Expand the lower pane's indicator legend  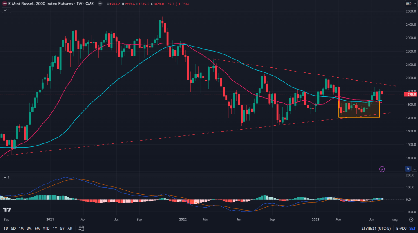(x=6, y=177)
